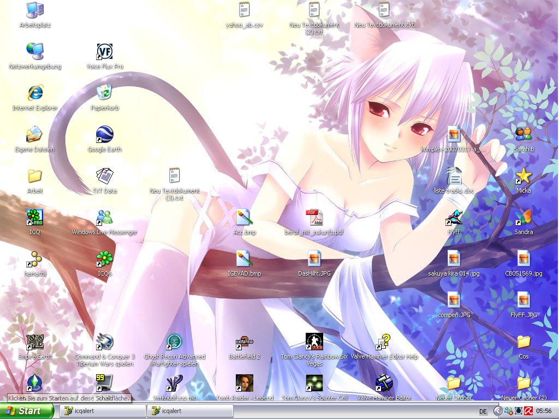Launch Battlefield 2 from desktop
559x419 pixels.
(244, 342)
